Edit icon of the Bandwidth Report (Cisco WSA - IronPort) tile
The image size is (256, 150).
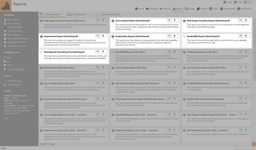[x=169, y=114]
